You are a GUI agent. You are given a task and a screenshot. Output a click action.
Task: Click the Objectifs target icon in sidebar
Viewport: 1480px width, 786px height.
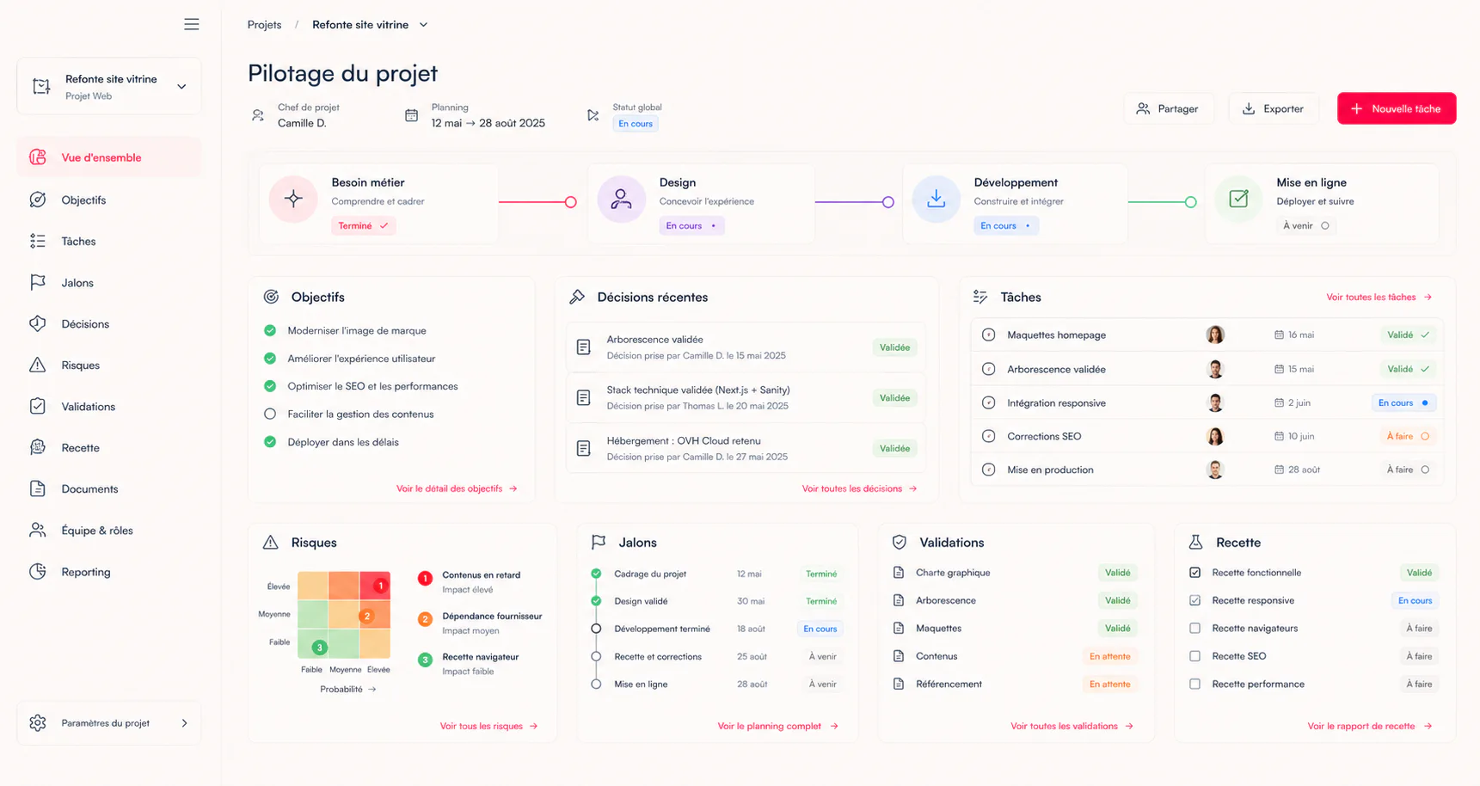(x=38, y=200)
